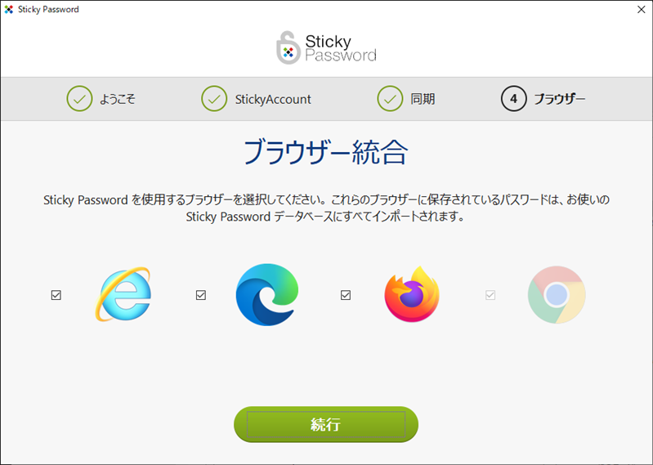Click the step 4 circle icon
653x465 pixels.
tap(513, 99)
